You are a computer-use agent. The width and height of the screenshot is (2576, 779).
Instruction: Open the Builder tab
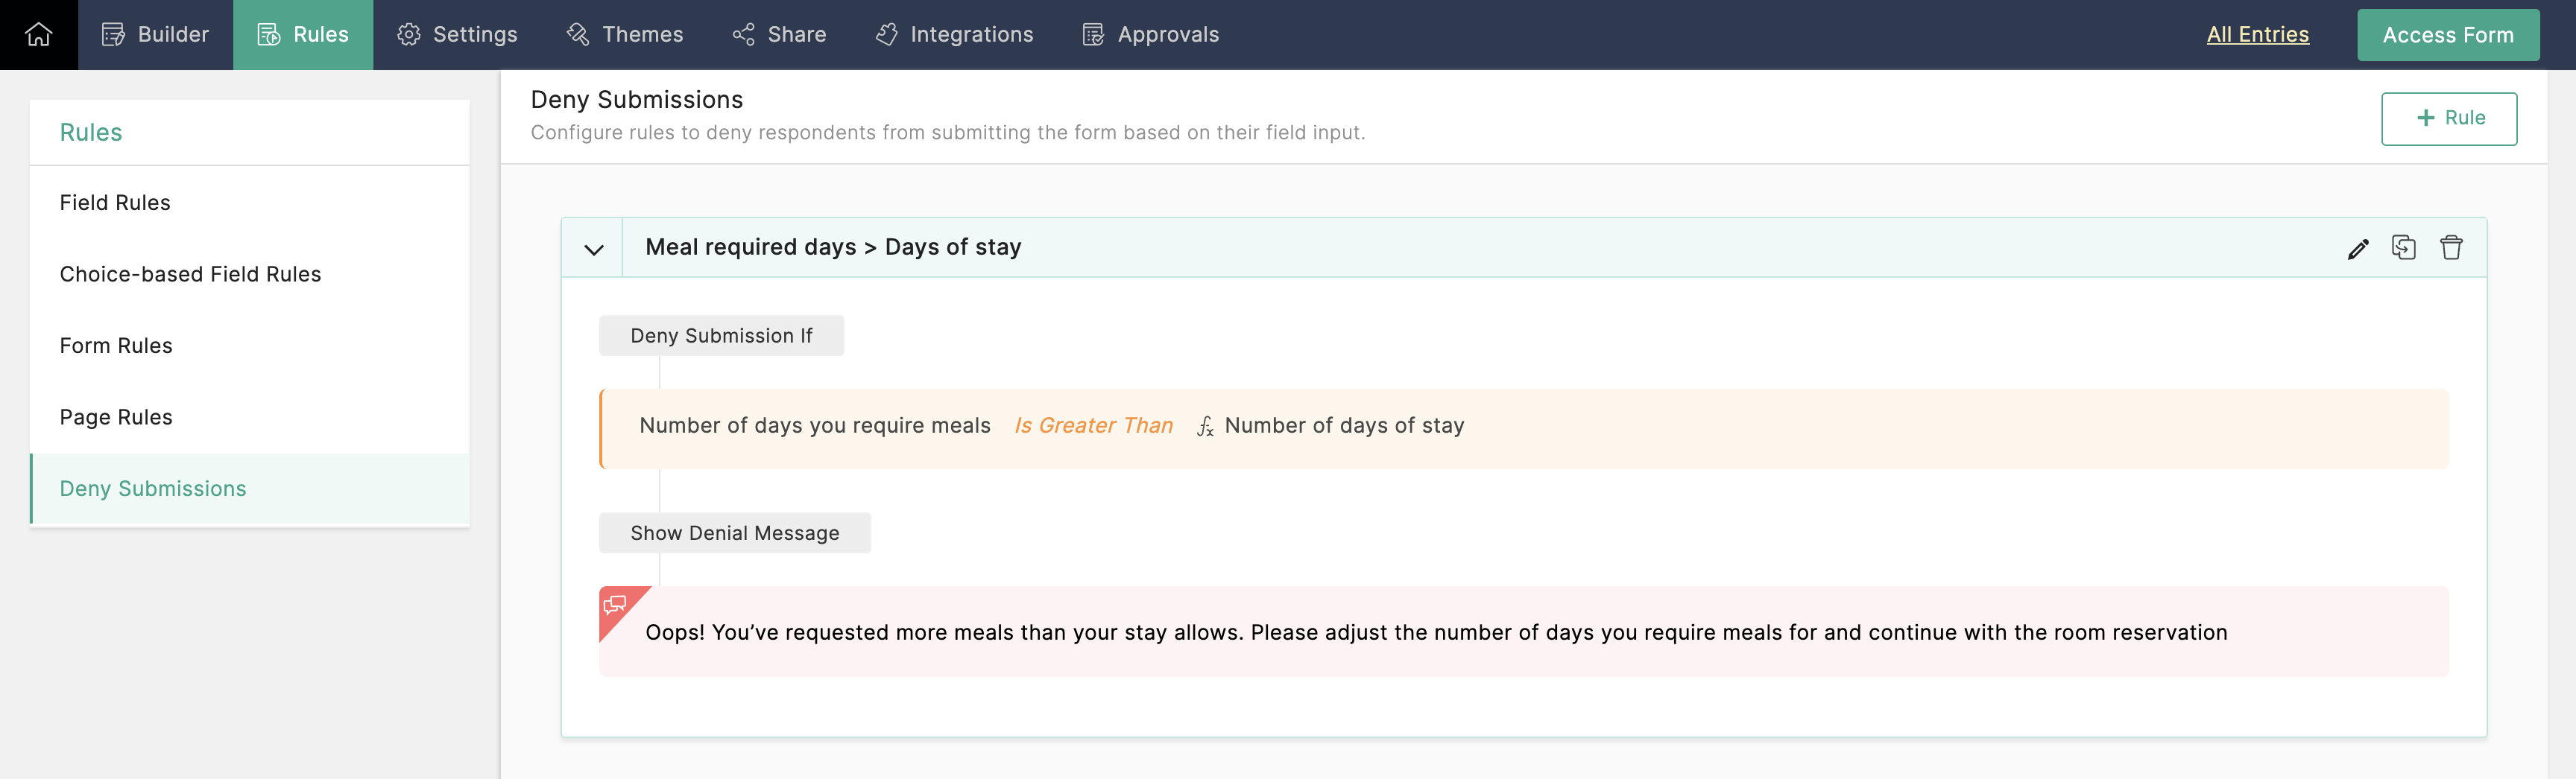(155, 35)
